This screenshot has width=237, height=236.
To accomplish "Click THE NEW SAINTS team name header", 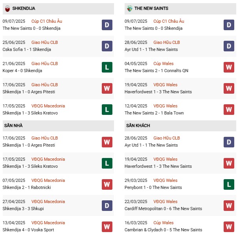I will tap(151, 8).
